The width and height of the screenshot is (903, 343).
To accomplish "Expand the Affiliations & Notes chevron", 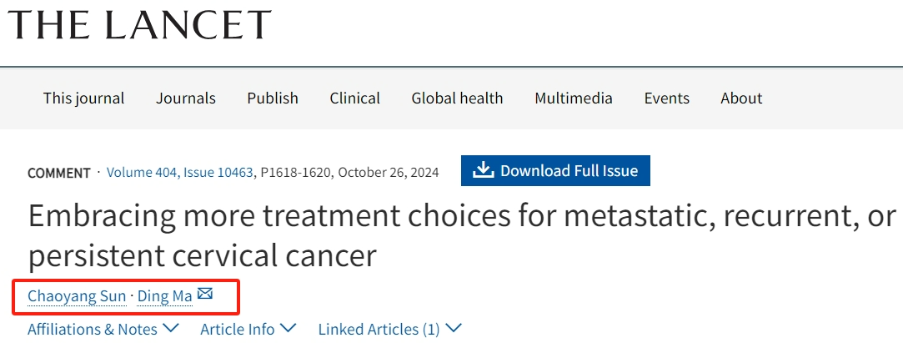I will point(171,328).
